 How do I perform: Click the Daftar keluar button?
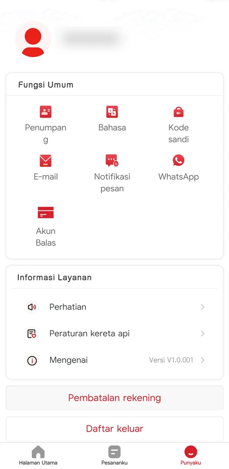(x=114, y=429)
